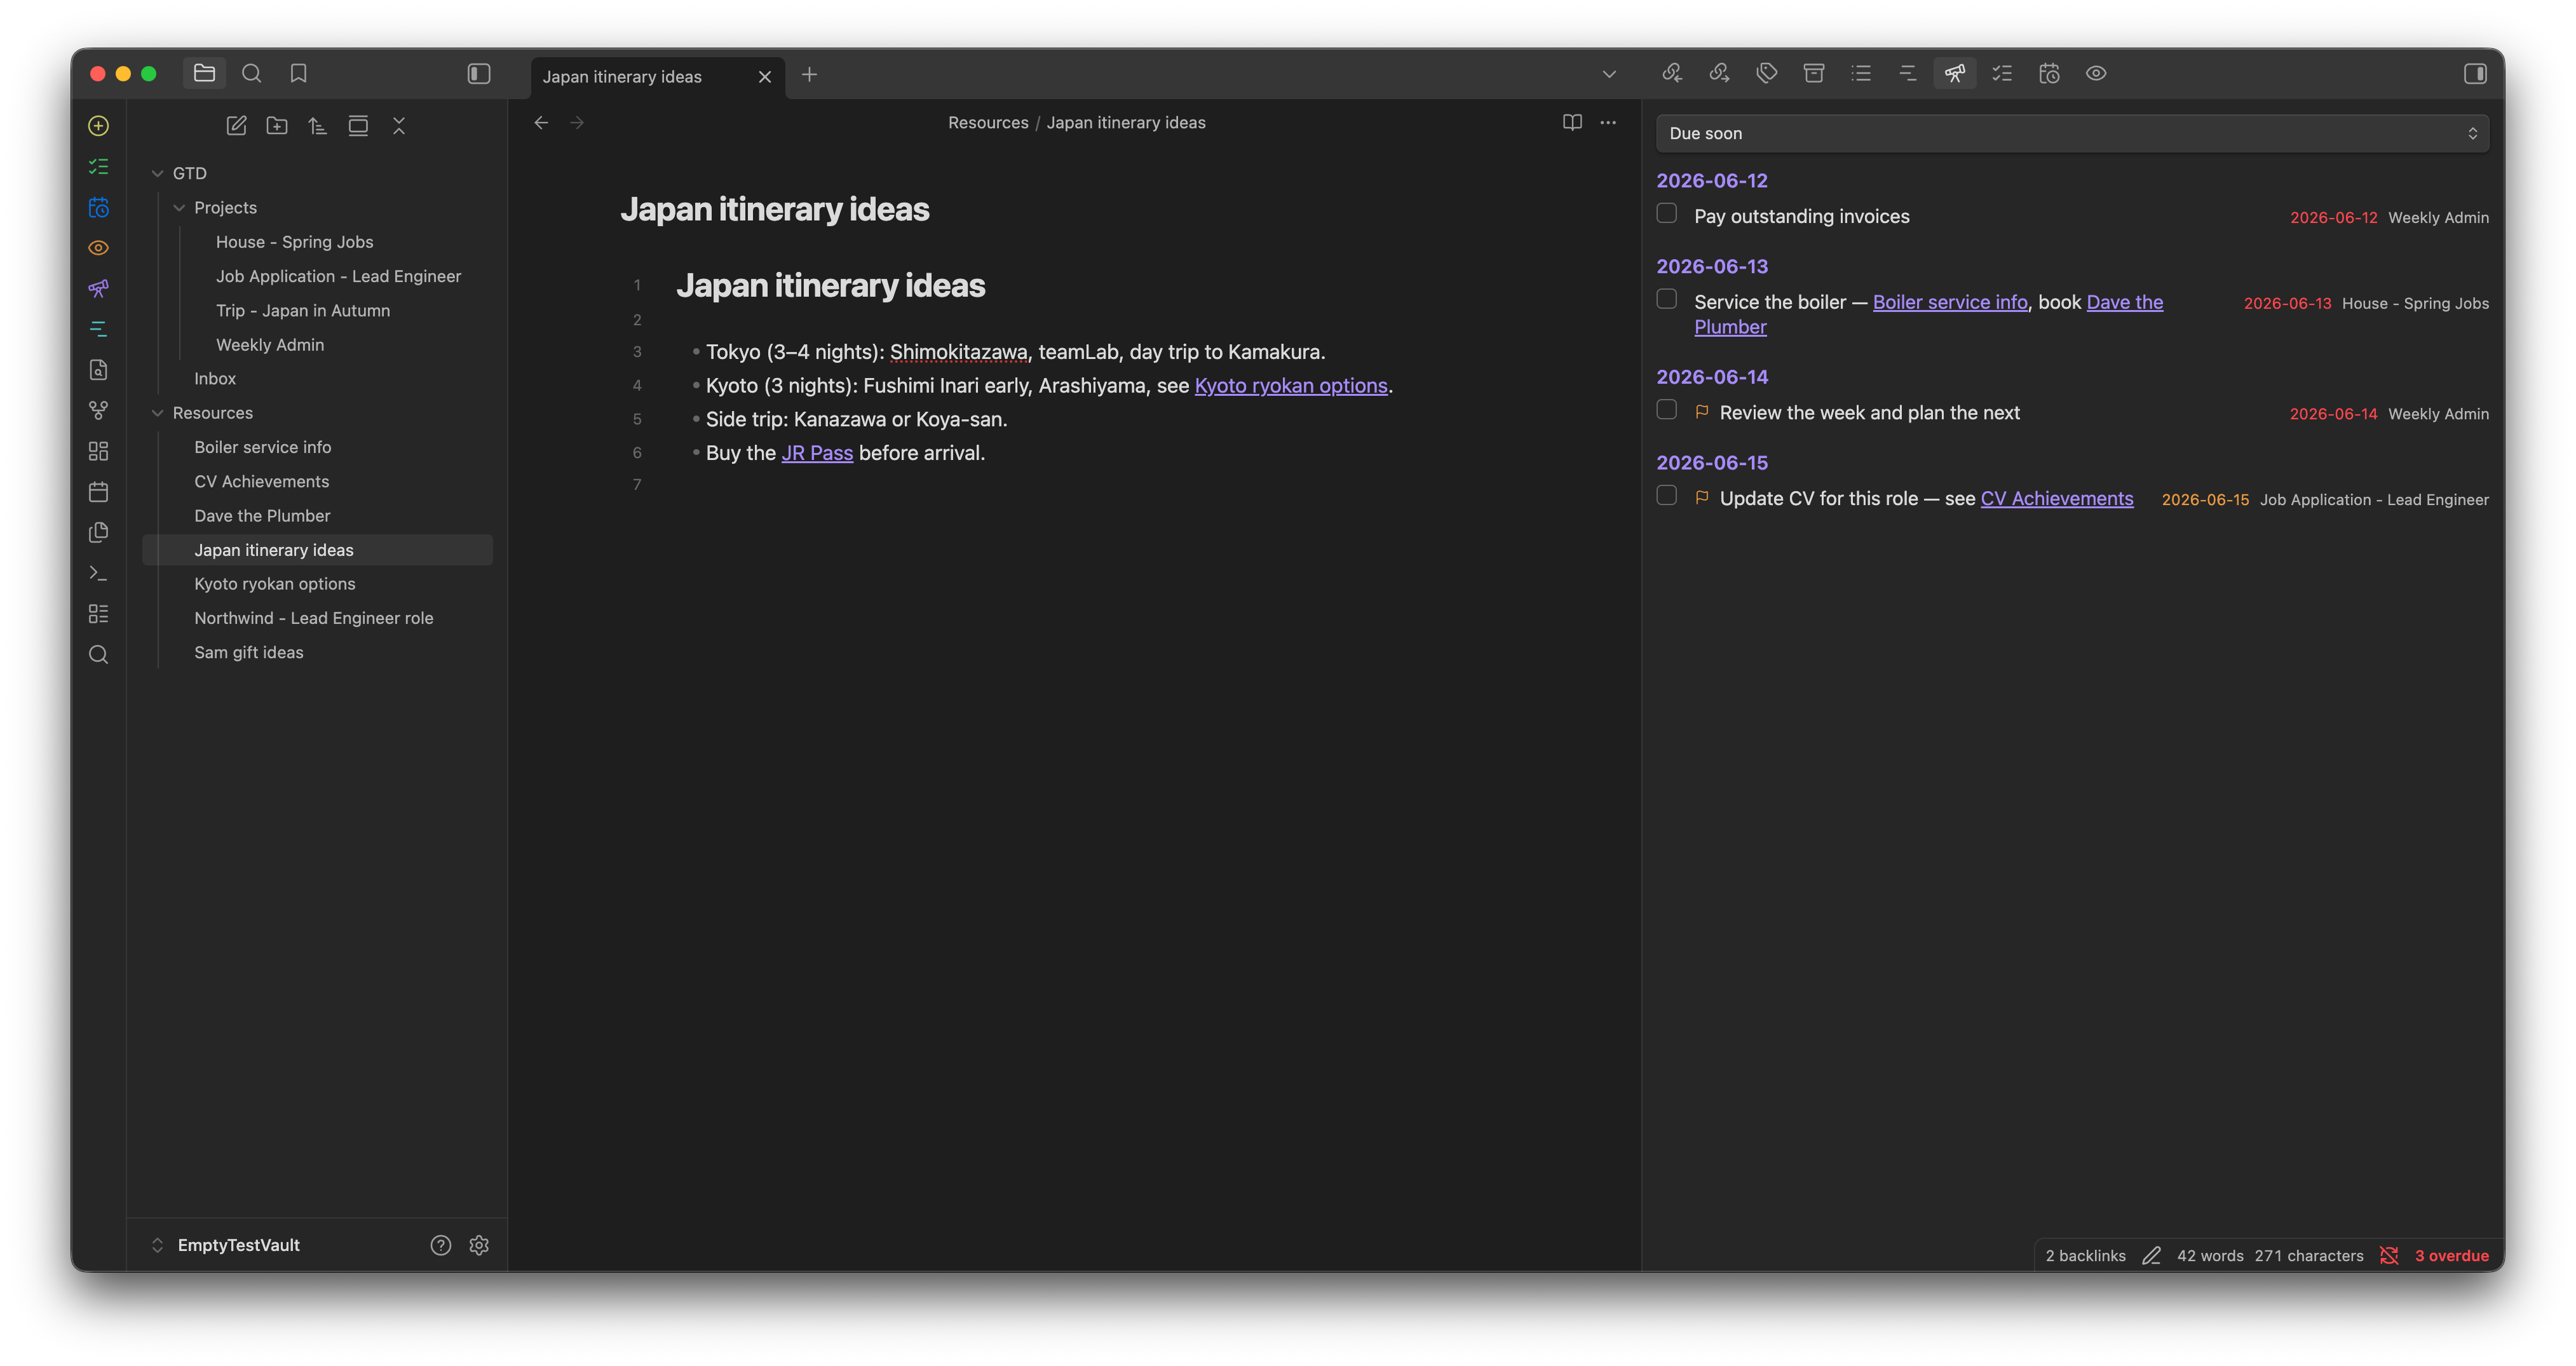The height and width of the screenshot is (1366, 2576).
Task: Open the vault switcher for EmptyTestVault
Action: (227, 1245)
